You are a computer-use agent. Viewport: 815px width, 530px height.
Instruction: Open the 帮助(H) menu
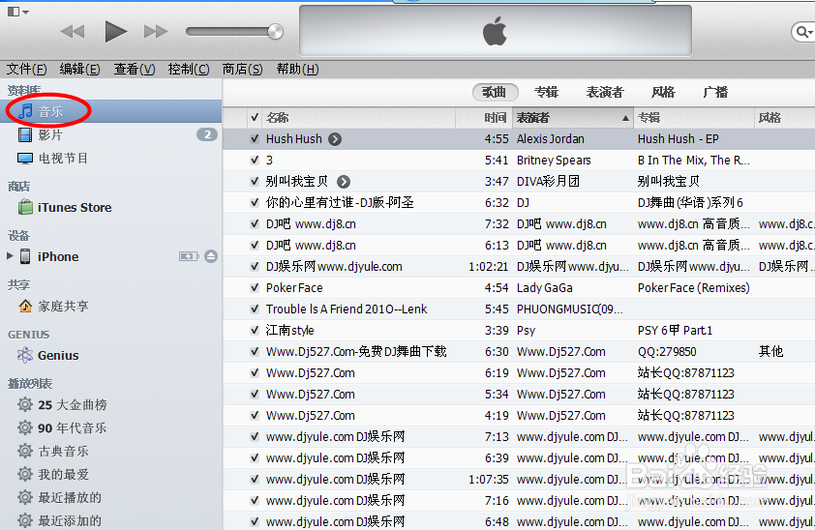click(x=297, y=69)
